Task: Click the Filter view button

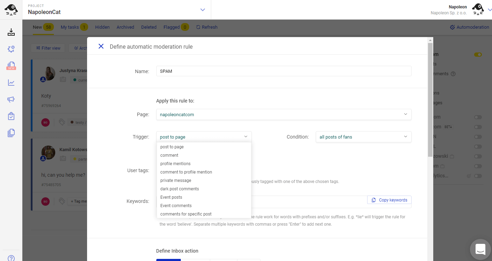Action: [48, 48]
